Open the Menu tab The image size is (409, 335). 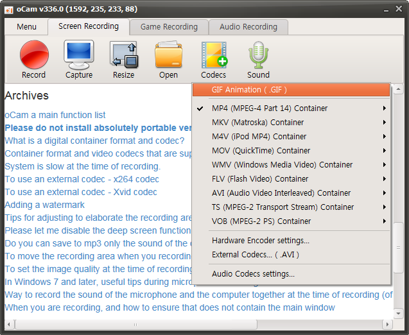pos(27,27)
